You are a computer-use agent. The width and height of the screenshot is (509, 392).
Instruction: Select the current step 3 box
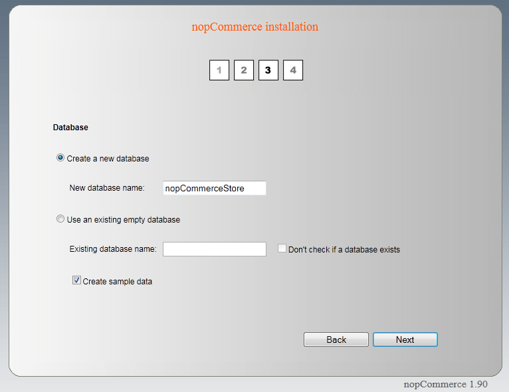(268, 70)
